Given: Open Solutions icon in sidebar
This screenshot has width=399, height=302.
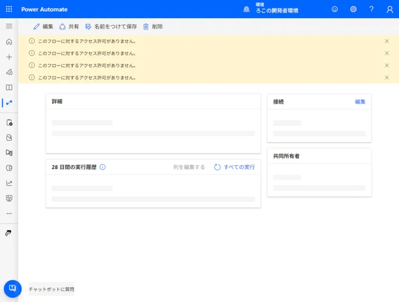Looking at the screenshot, I should click(x=9, y=137).
